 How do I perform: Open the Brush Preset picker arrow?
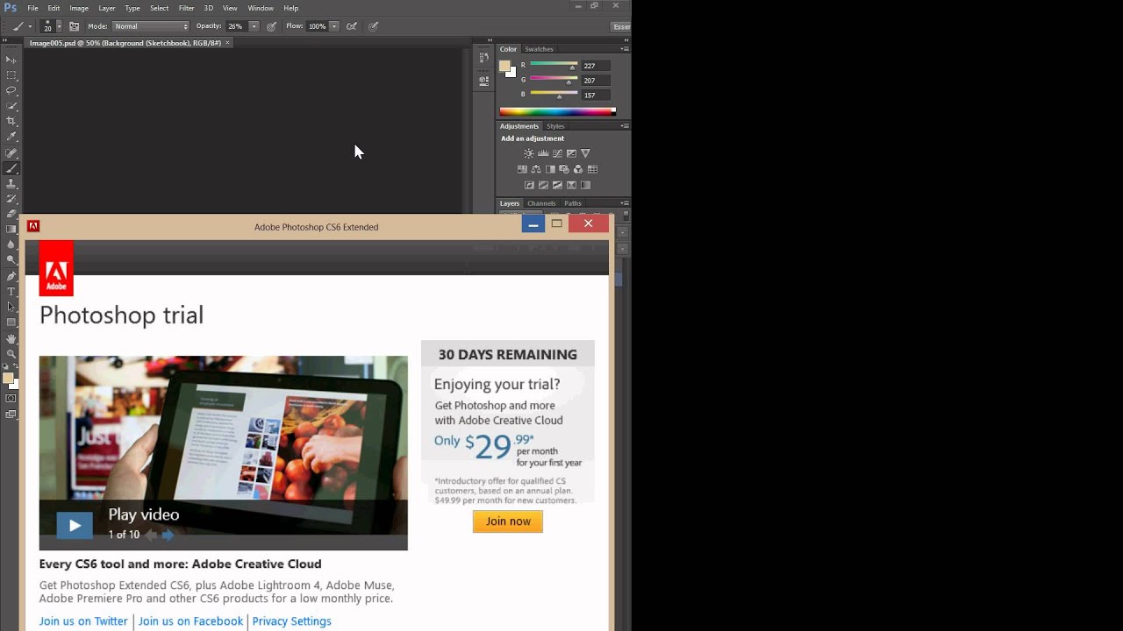tap(59, 26)
